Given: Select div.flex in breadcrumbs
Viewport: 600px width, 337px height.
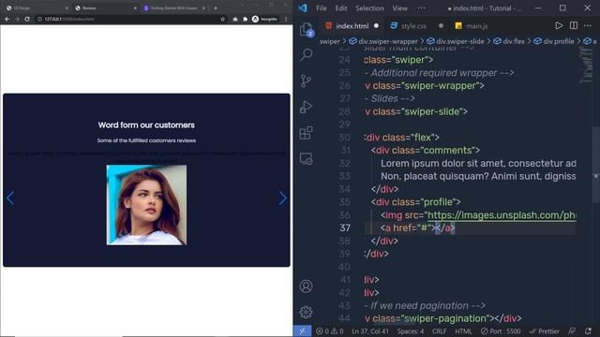Looking at the screenshot, I should point(509,41).
